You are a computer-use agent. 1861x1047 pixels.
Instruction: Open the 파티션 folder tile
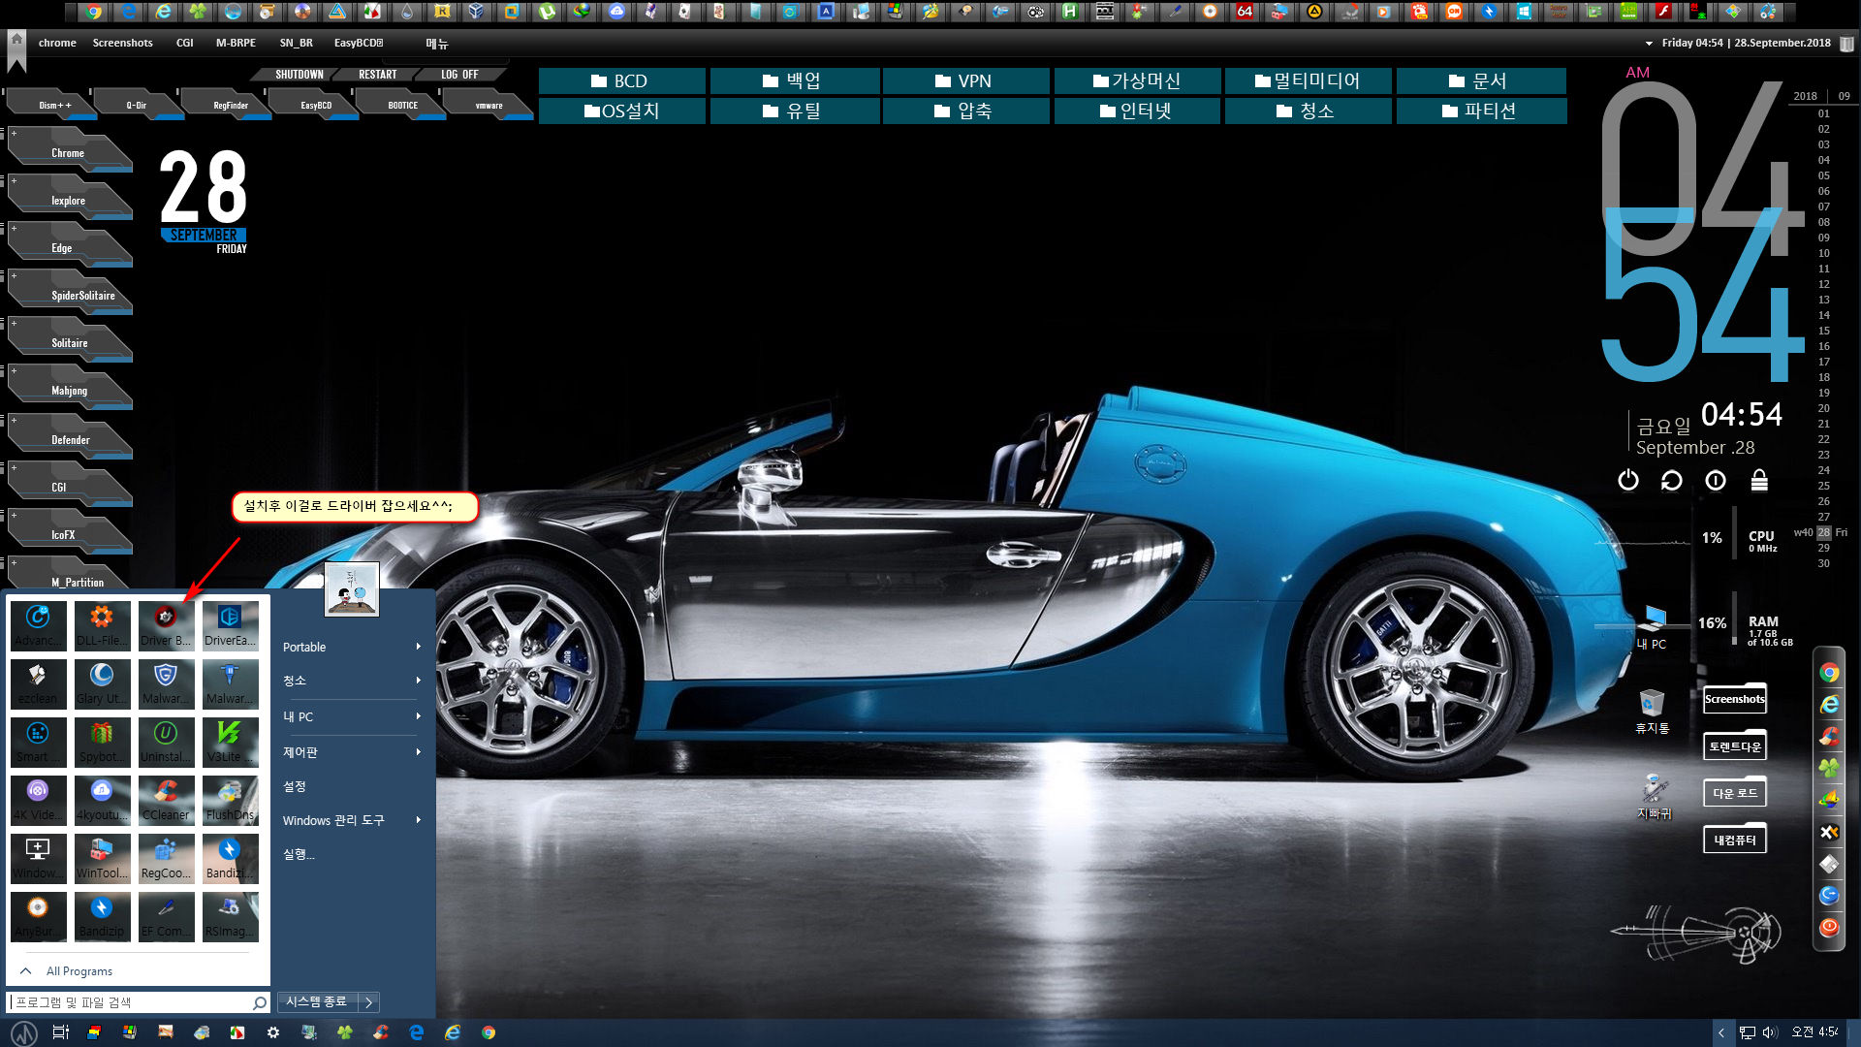point(1480,111)
